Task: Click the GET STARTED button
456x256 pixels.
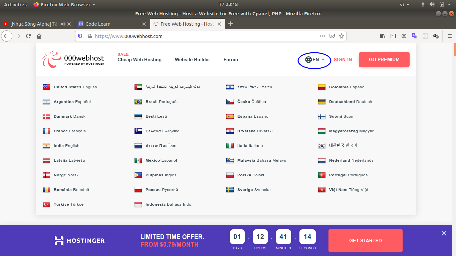Action: 366,241
